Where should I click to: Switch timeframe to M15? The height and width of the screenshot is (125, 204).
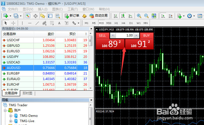(x=101, y=23)
